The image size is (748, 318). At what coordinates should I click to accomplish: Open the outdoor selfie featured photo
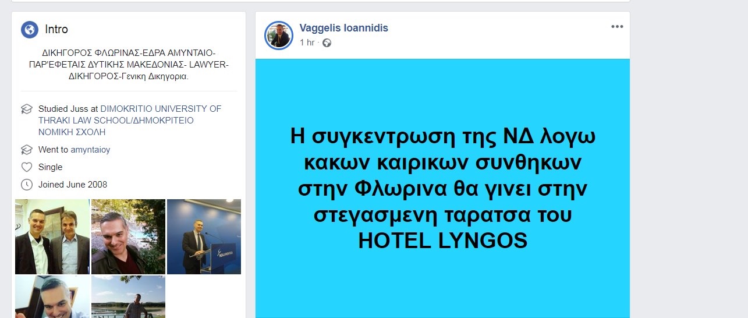pyautogui.click(x=128, y=236)
